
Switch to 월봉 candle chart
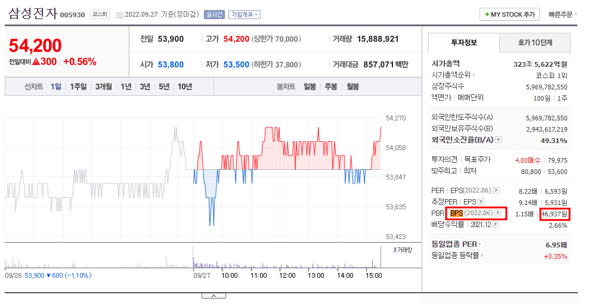click(x=352, y=86)
